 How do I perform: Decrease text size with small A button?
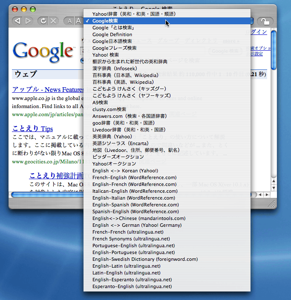[x=69, y=21]
